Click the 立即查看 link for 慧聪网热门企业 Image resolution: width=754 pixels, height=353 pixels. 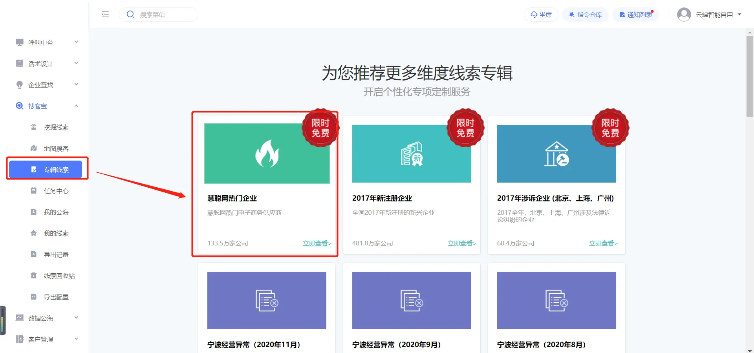click(x=317, y=243)
